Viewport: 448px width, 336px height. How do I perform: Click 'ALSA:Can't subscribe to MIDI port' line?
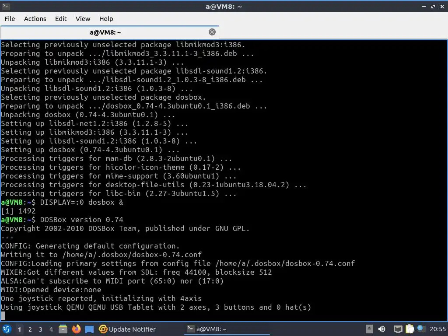pos(112,281)
